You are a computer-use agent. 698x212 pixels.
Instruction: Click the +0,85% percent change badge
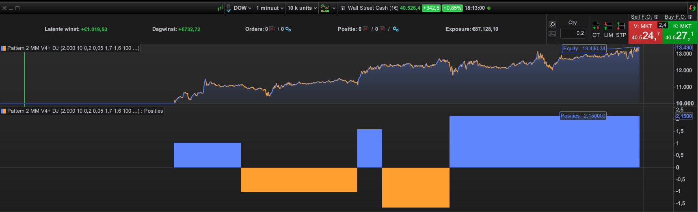point(452,8)
